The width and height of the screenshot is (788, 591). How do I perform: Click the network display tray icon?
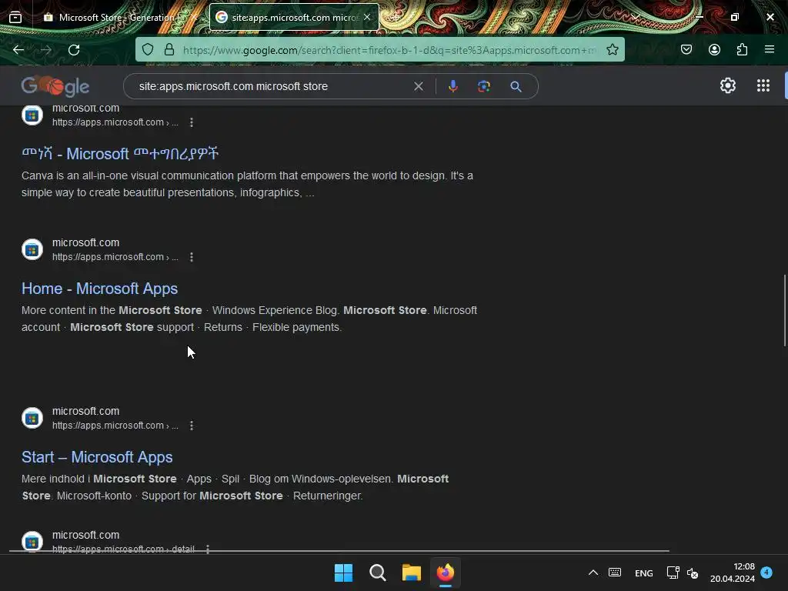coord(673,573)
